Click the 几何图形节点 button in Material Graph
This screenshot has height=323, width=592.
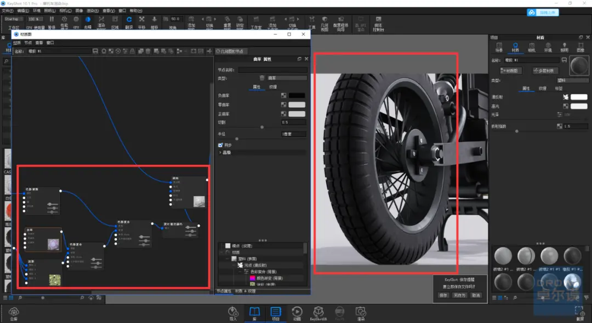coord(230,51)
